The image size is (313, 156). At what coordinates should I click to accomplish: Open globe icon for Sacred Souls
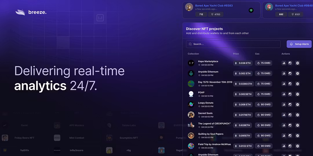[x=298, y=115]
